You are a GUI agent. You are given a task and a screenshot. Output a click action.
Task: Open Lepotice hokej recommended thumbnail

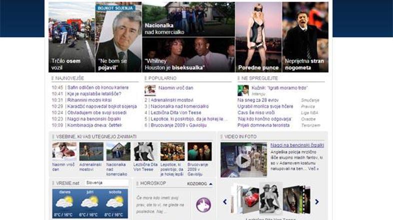172,152
